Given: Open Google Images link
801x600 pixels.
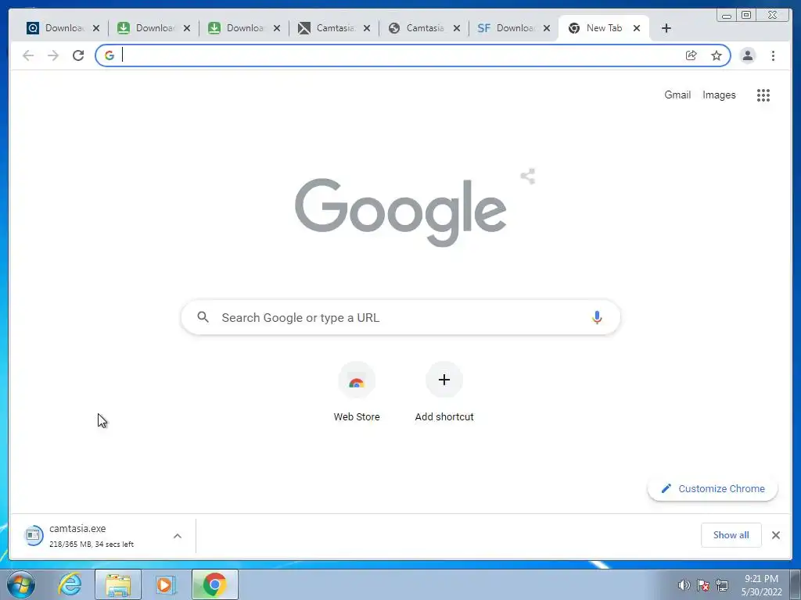Looking at the screenshot, I should 719,95.
